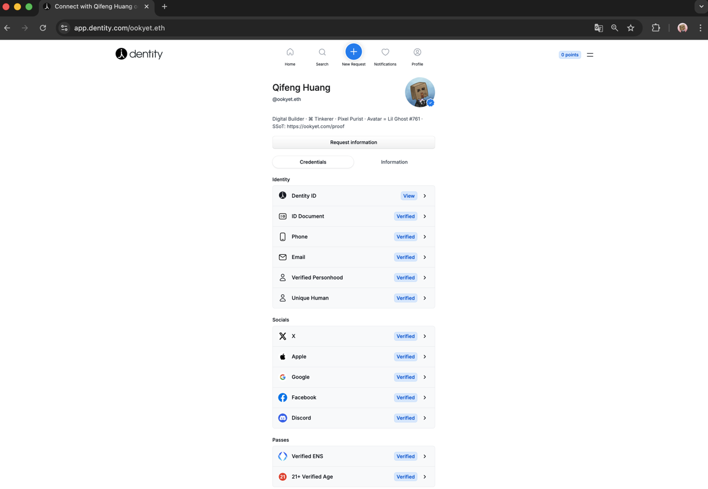Open Qifeng Huang's profile avatar
The width and height of the screenshot is (708, 489).
click(419, 92)
